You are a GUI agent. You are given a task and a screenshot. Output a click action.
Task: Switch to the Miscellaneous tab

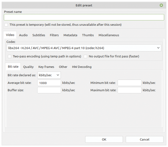[x=109, y=35]
